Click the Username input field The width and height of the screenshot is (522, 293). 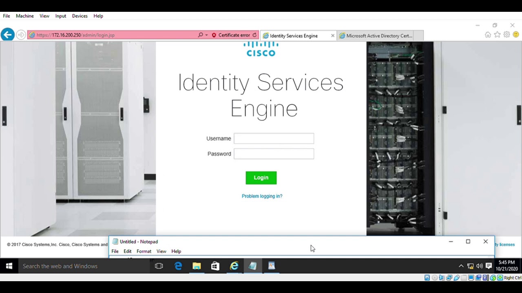[x=274, y=138]
